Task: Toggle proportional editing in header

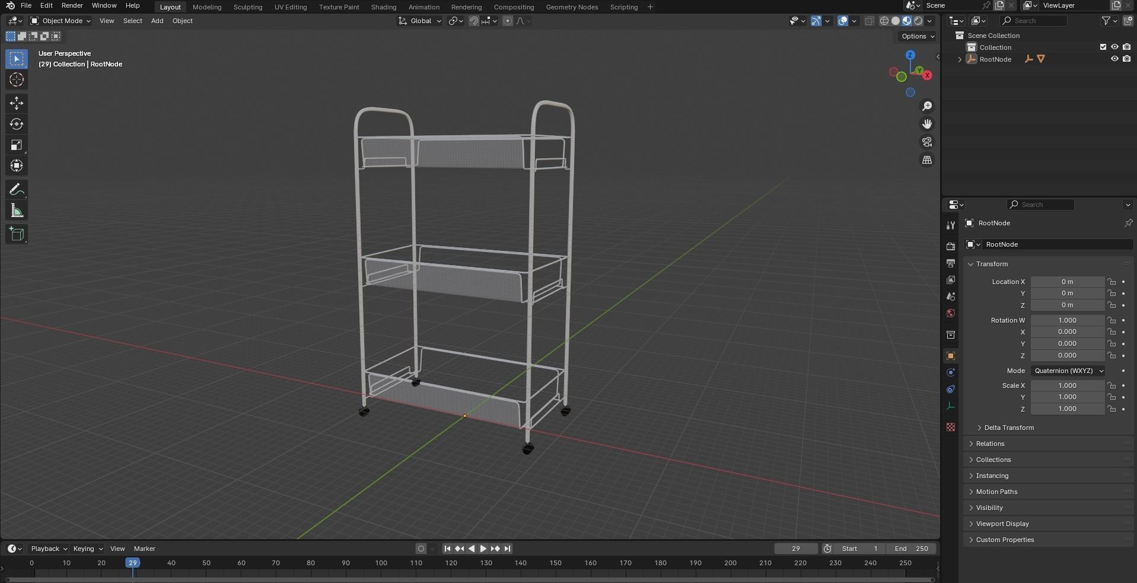Action: point(508,21)
